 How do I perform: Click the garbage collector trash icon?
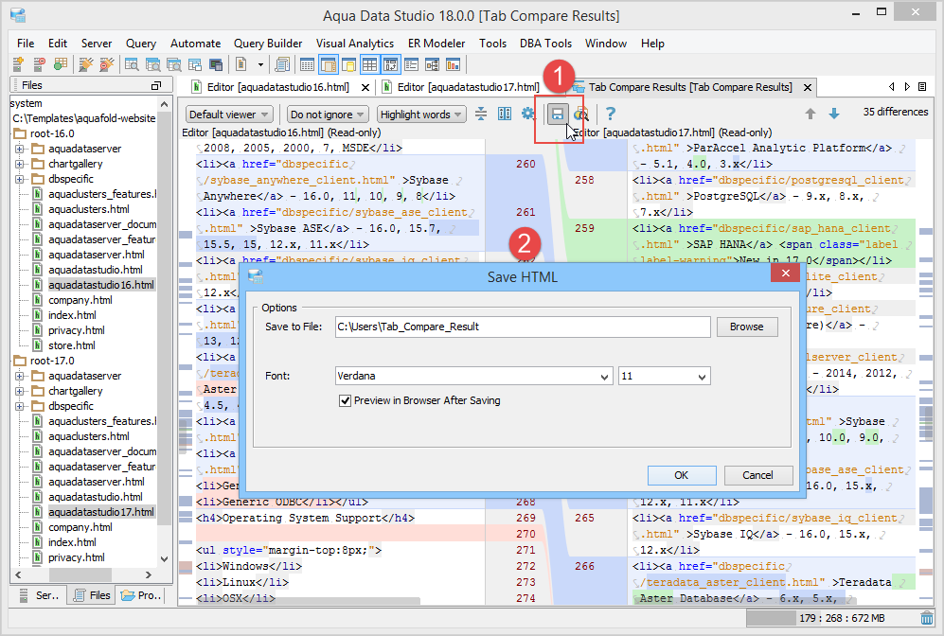coord(927,618)
